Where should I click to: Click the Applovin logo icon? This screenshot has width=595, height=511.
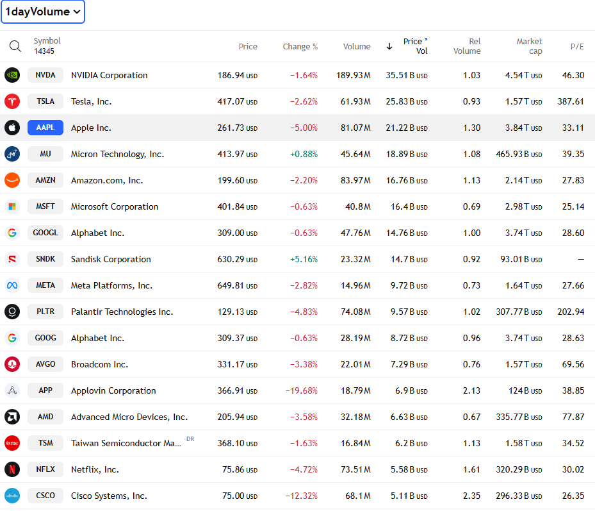point(12,390)
